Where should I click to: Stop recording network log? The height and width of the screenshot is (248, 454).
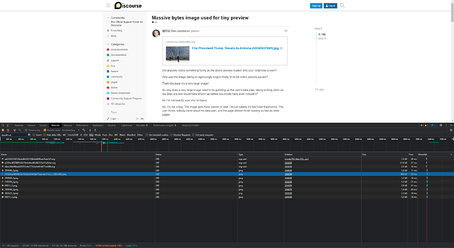coord(3,130)
